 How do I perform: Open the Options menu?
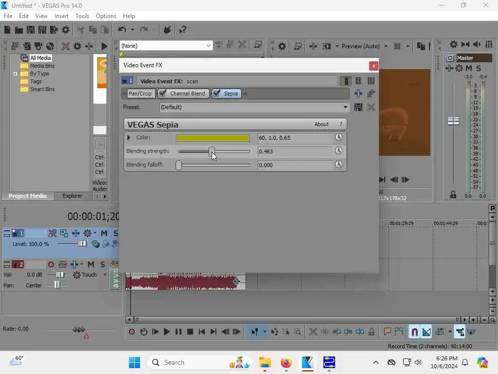click(106, 16)
